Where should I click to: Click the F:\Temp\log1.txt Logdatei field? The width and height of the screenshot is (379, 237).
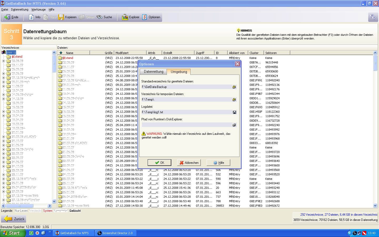[186, 112]
